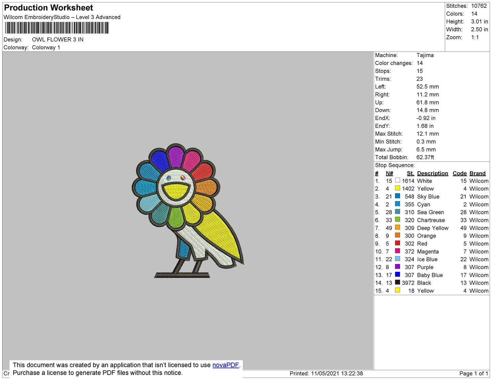492x380 pixels.
Task: Click the N# column header
Action: click(x=389, y=173)
